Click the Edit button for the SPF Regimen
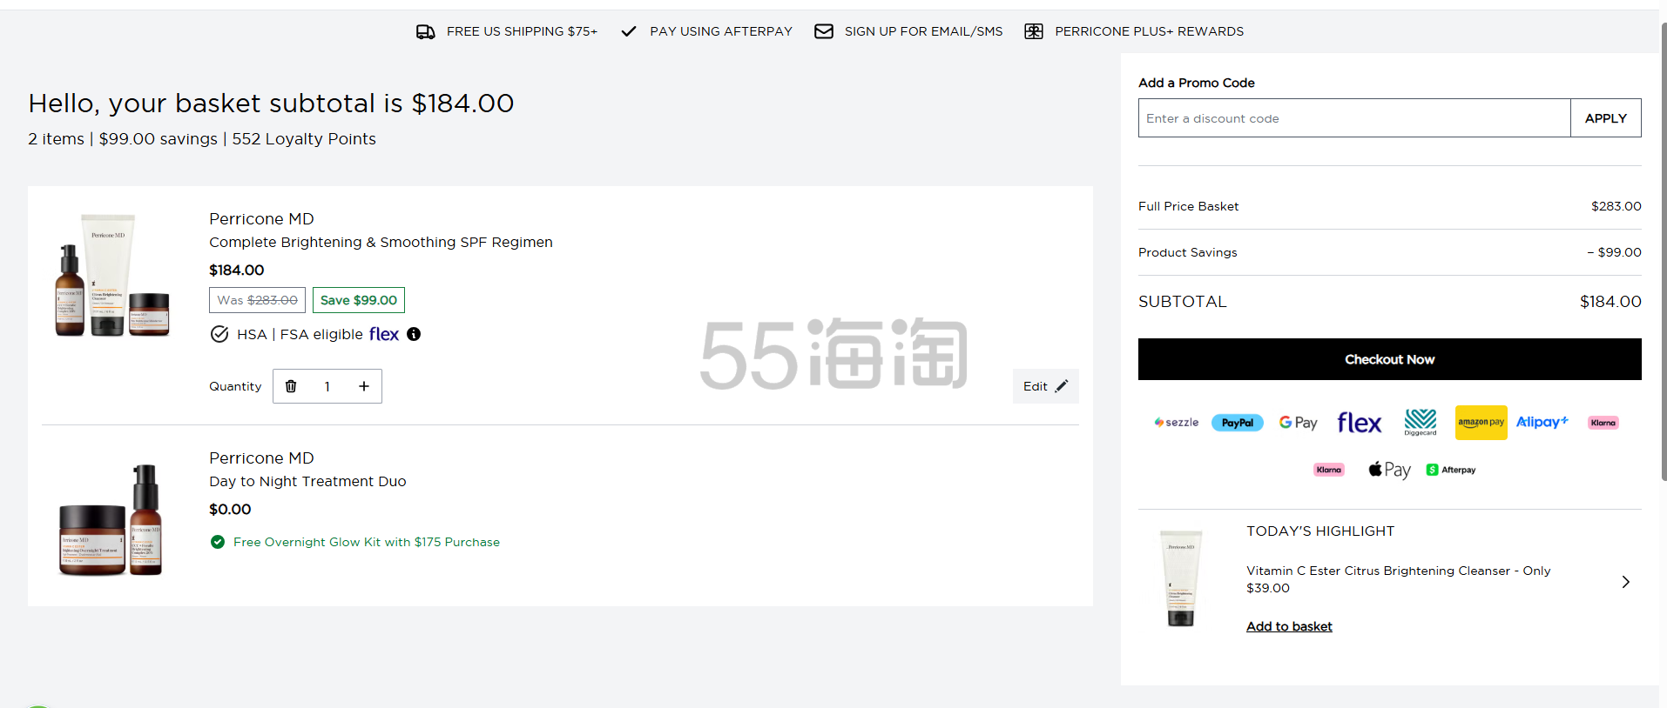The image size is (1667, 708). (1045, 386)
